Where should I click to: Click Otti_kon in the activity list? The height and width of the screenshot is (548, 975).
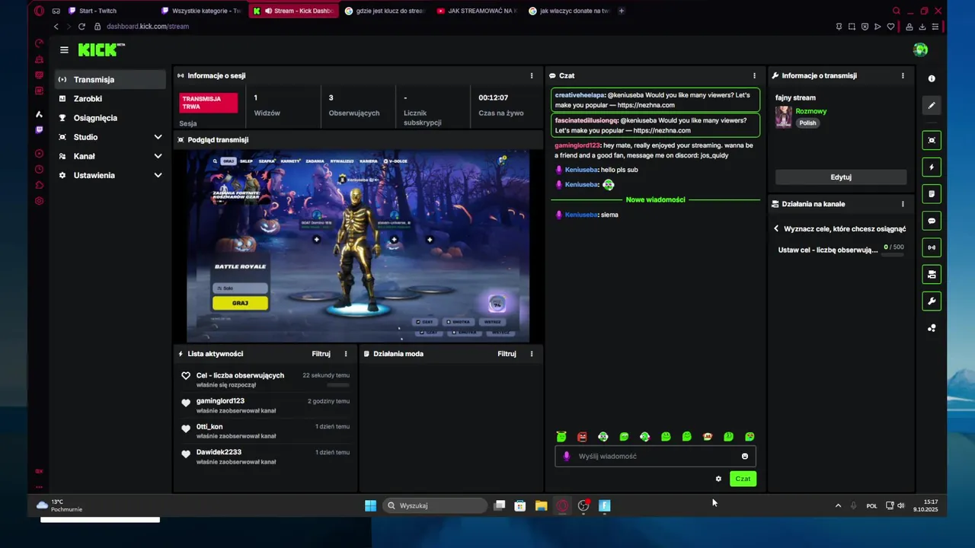(x=209, y=427)
